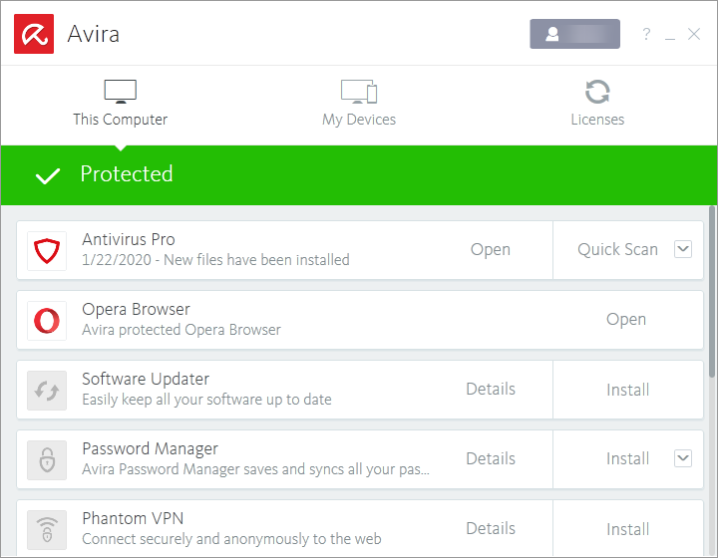The width and height of the screenshot is (718, 558).
Task: Click the vertical scrollbar thumb
Action: (712, 293)
